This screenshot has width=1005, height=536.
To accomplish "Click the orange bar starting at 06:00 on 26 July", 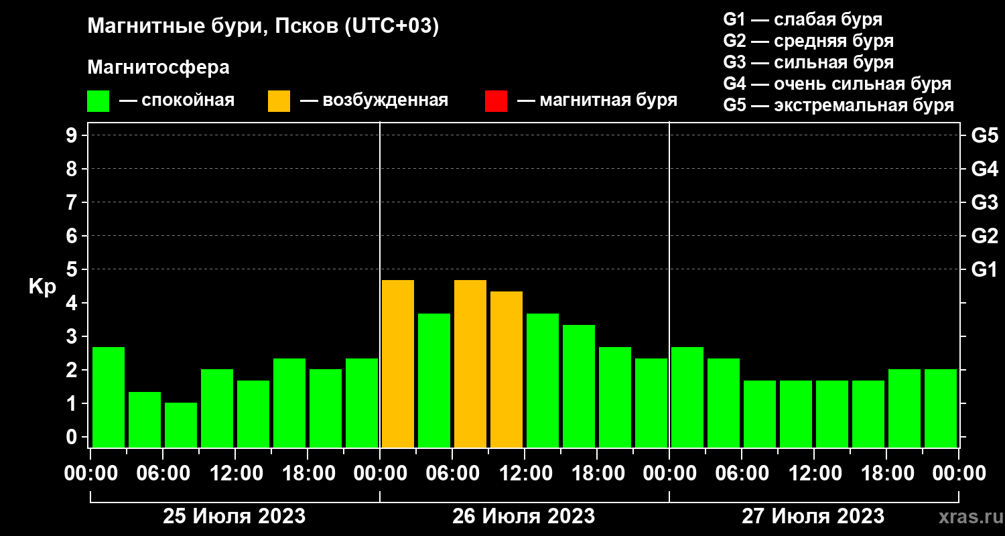I will pyautogui.click(x=470, y=364).
